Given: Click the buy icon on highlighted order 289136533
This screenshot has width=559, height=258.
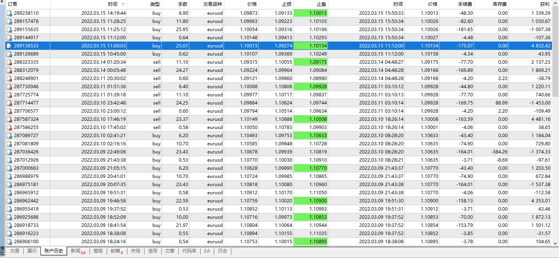Looking at the screenshot, I should pos(9,45).
